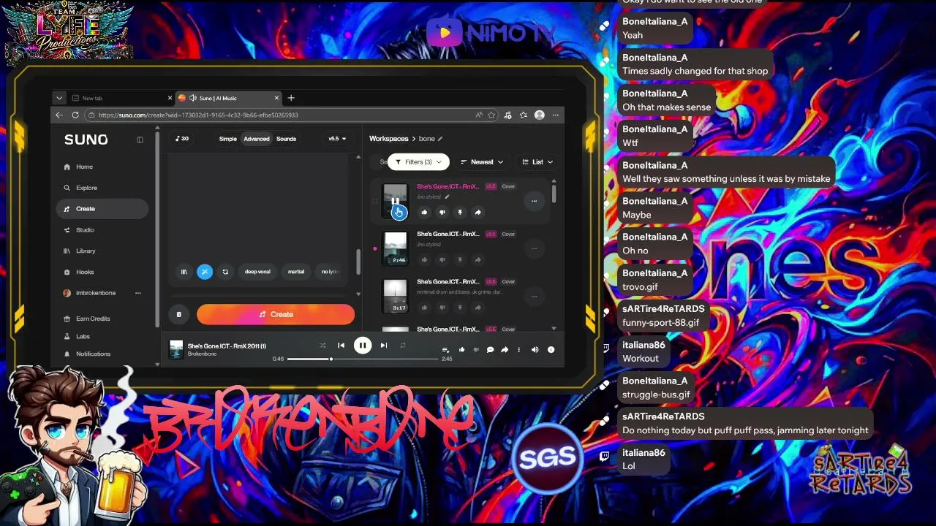Open options menu next to imbrokenbone

coord(137,293)
